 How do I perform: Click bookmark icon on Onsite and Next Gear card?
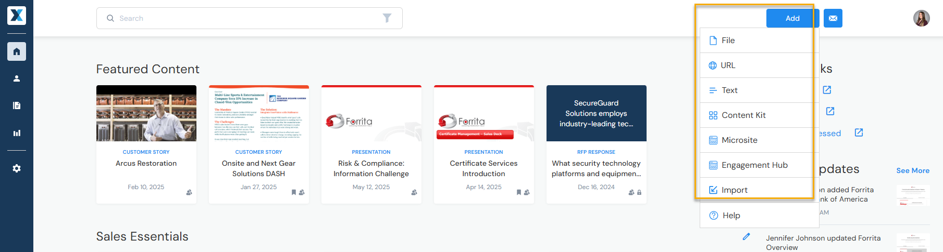click(294, 192)
